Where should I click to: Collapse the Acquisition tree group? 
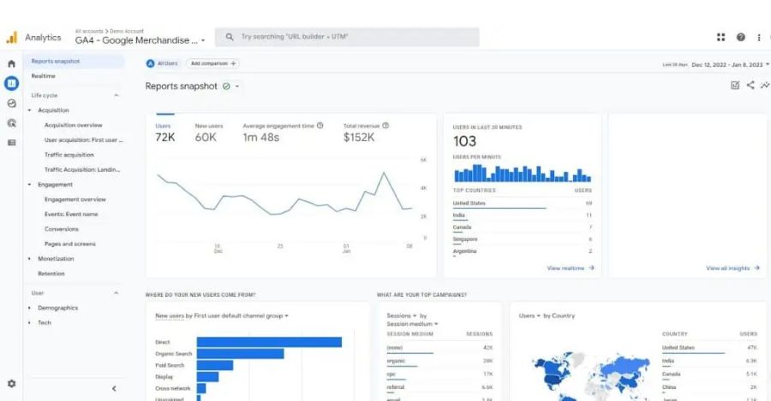(29, 110)
